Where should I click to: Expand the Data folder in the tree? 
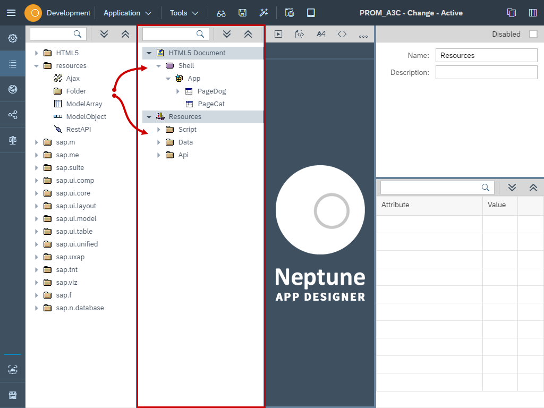point(158,142)
